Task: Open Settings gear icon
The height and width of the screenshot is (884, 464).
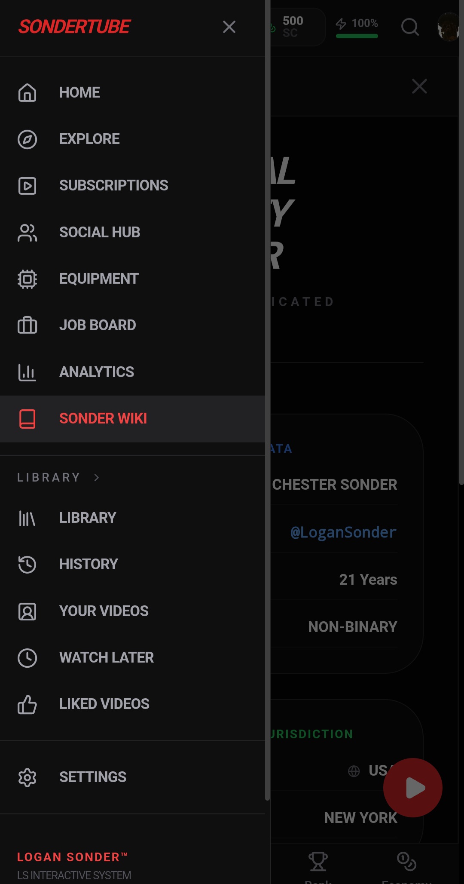Action: (x=27, y=777)
